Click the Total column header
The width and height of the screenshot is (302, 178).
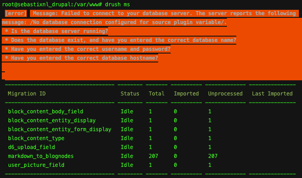(156, 94)
